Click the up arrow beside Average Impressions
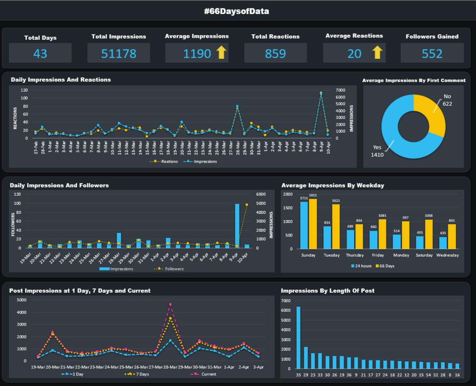 coord(222,53)
